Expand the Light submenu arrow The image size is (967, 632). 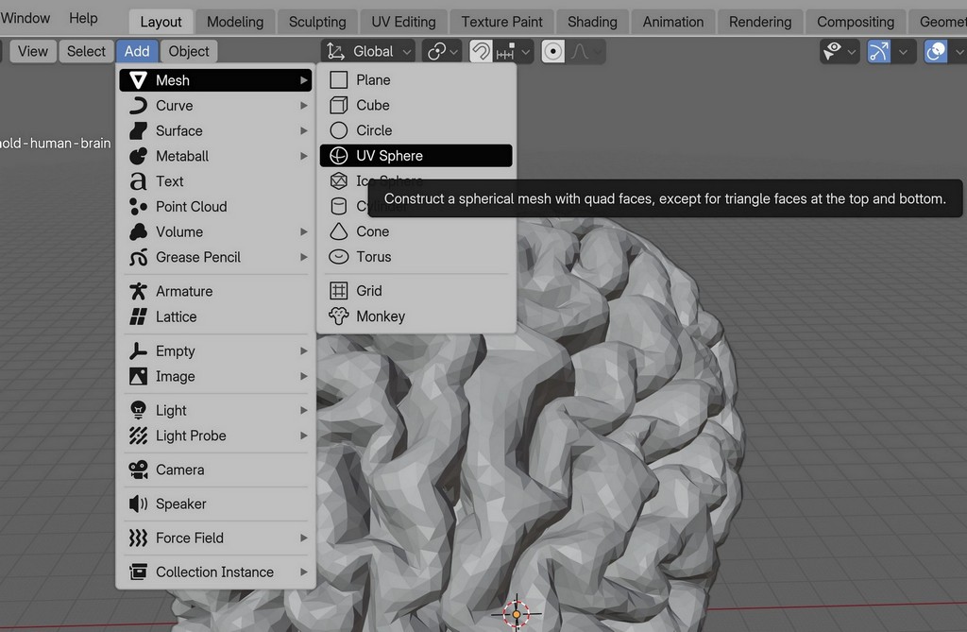coord(303,410)
